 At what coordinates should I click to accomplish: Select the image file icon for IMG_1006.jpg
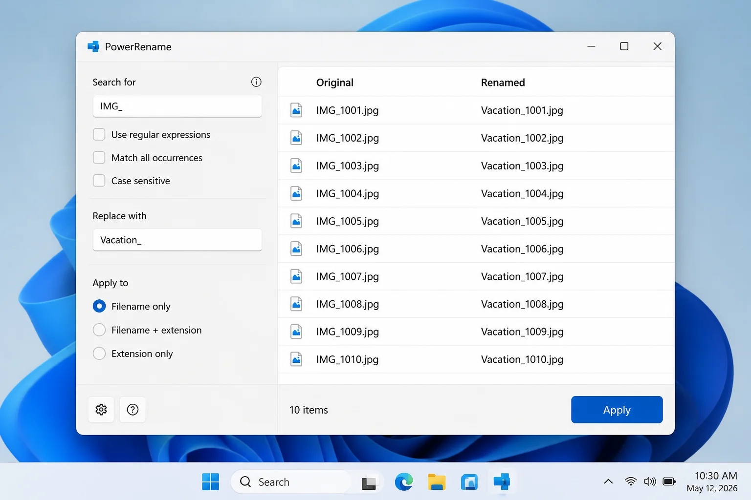point(296,249)
